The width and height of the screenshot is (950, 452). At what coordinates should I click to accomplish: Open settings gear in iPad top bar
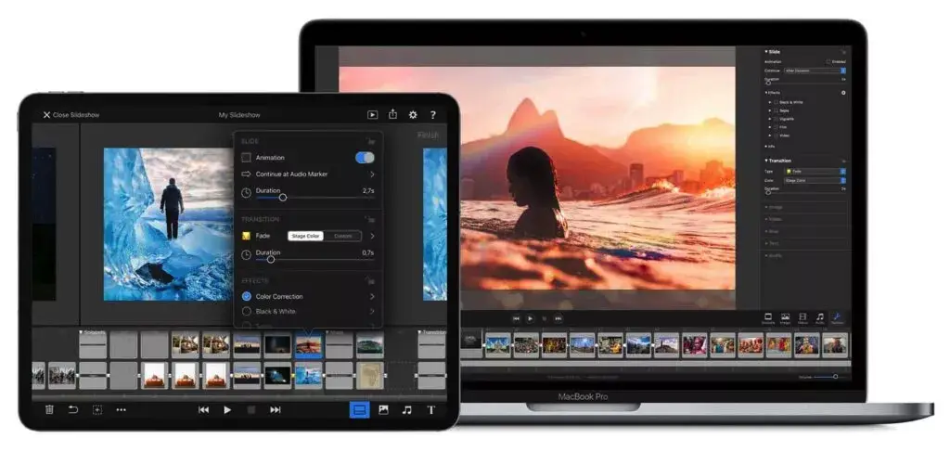(413, 115)
